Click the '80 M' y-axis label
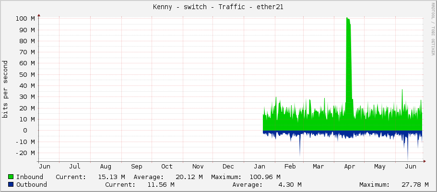Viewport: 437px width, 192px height. 27,41
